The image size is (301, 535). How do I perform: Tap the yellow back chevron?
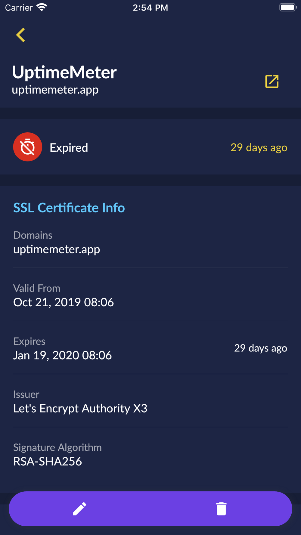click(20, 35)
